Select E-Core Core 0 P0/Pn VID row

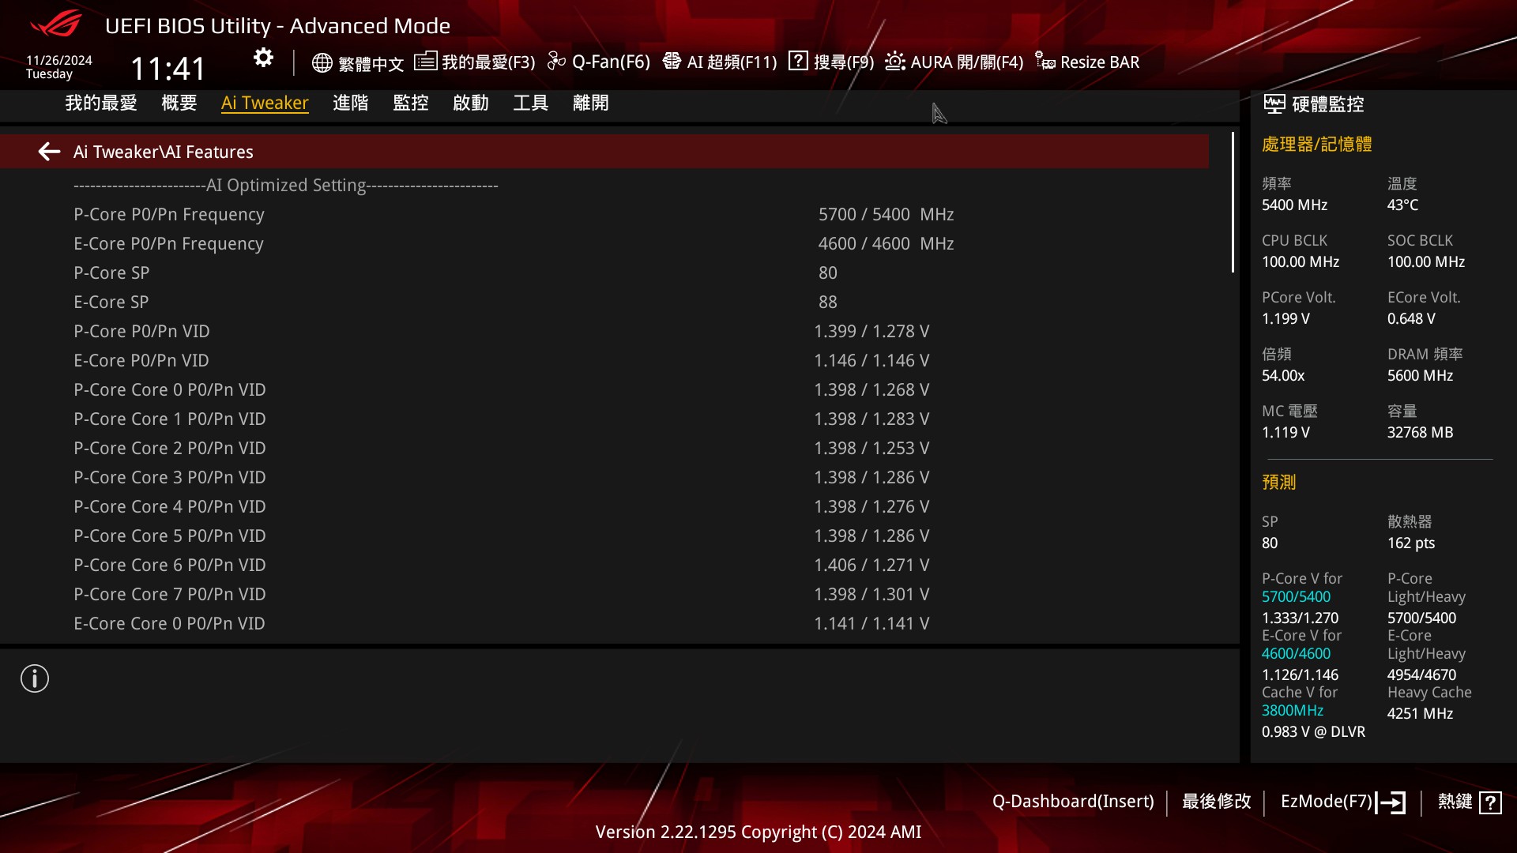(x=604, y=623)
